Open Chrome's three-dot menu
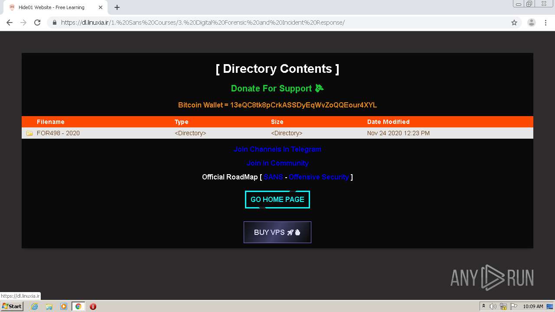 (545, 23)
